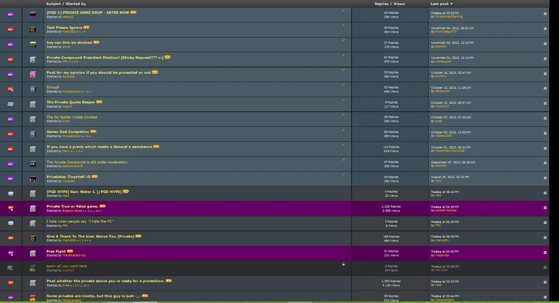The width and height of the screenshot is (559, 303).
Task: Click the new-posts badge beside Free Fight
Action: [70, 251]
